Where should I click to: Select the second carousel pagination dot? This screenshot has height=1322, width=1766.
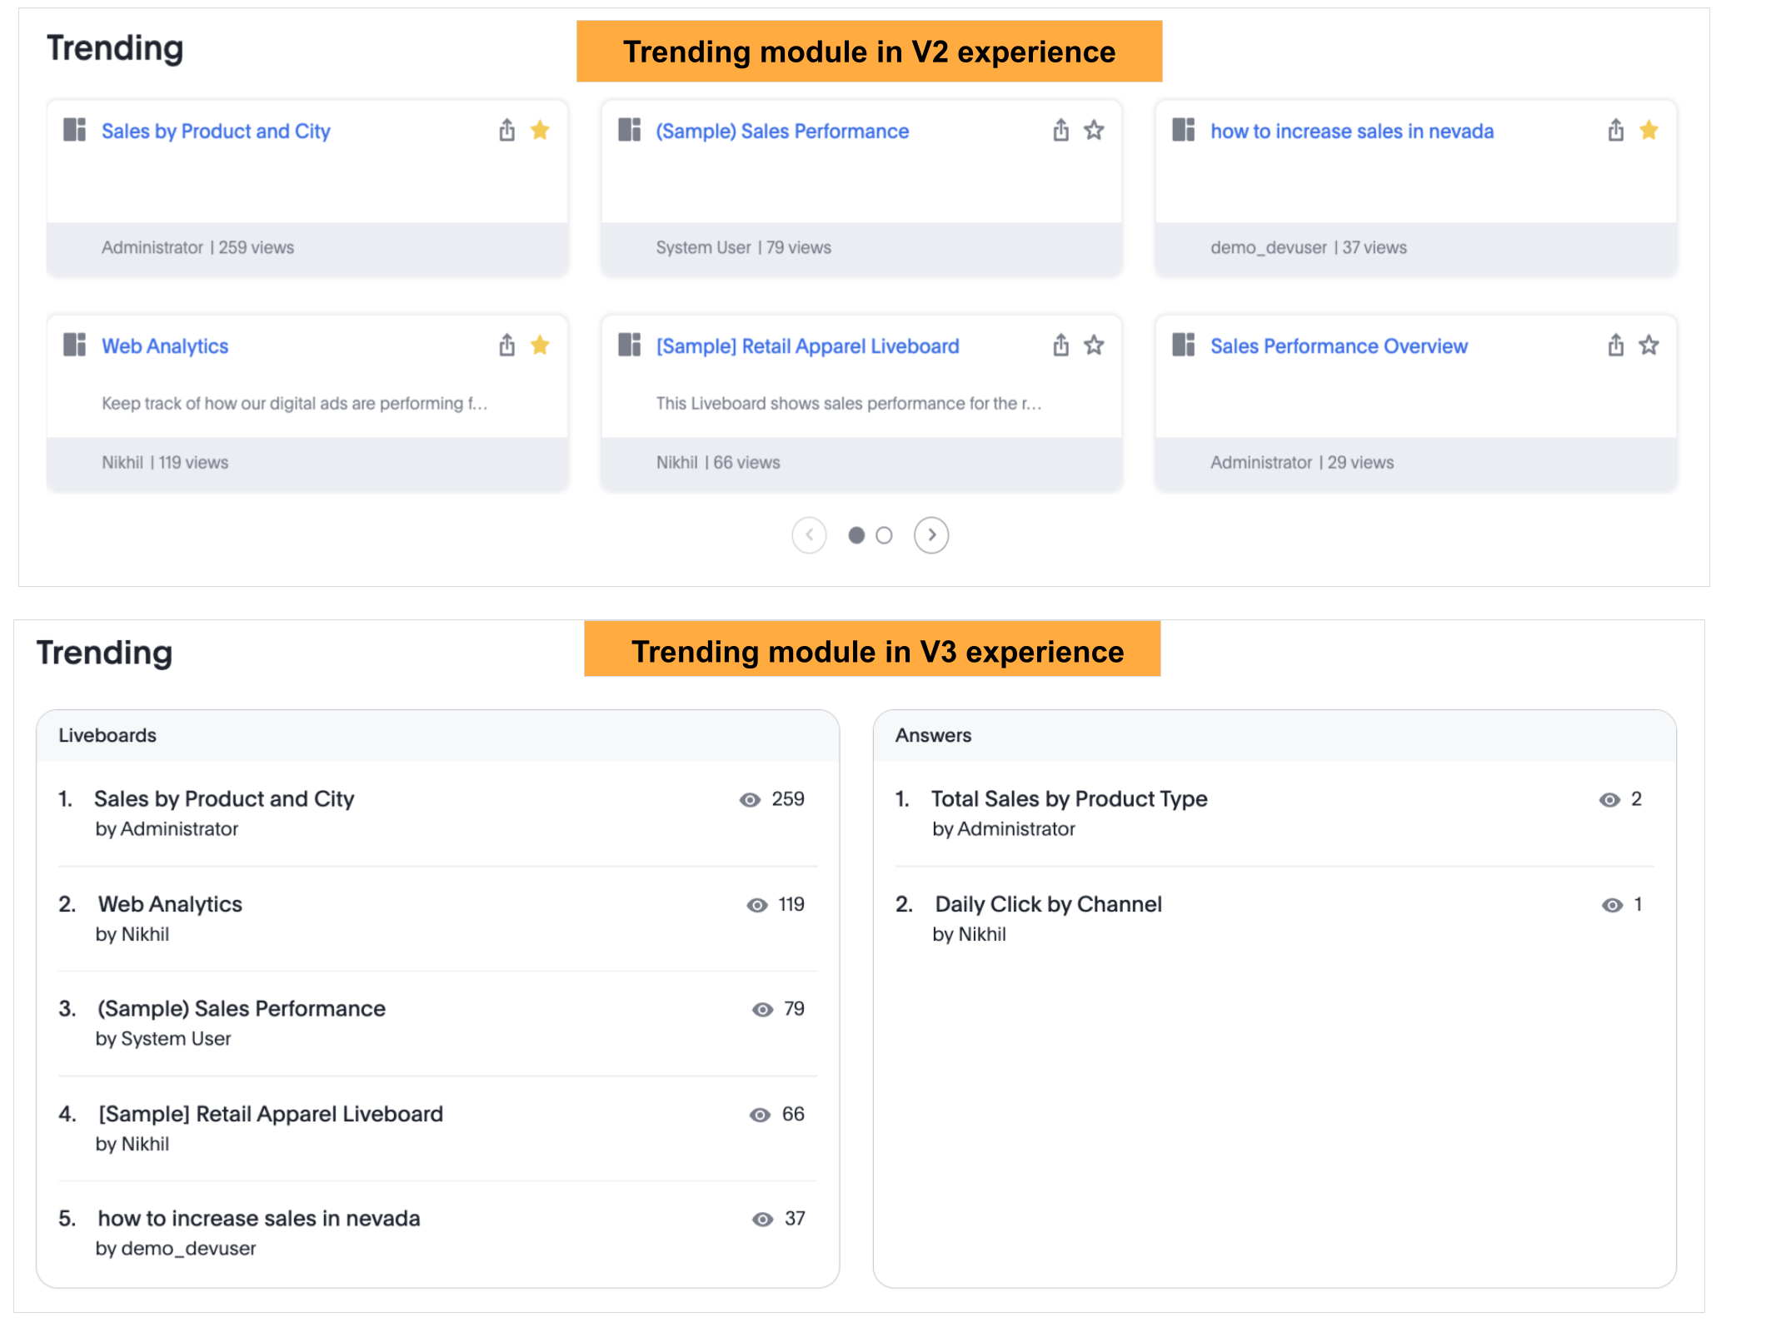pyautogui.click(x=885, y=536)
